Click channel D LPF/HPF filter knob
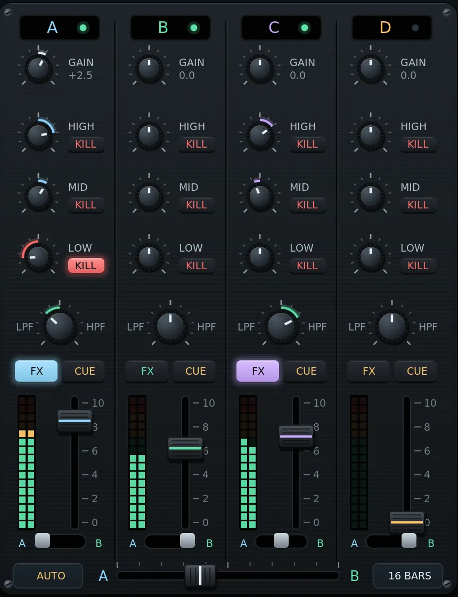The width and height of the screenshot is (458, 597). pos(392,327)
